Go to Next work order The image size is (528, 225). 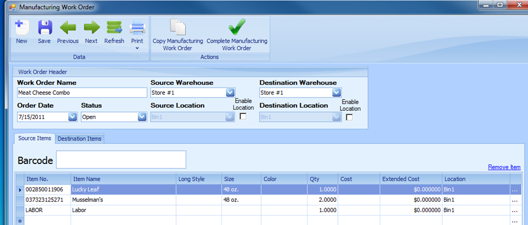pos(92,28)
